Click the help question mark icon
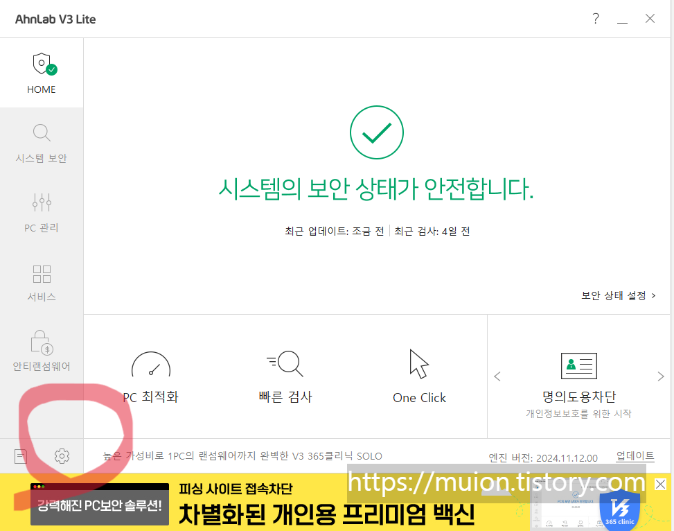This screenshot has height=531, width=674. 595,19
